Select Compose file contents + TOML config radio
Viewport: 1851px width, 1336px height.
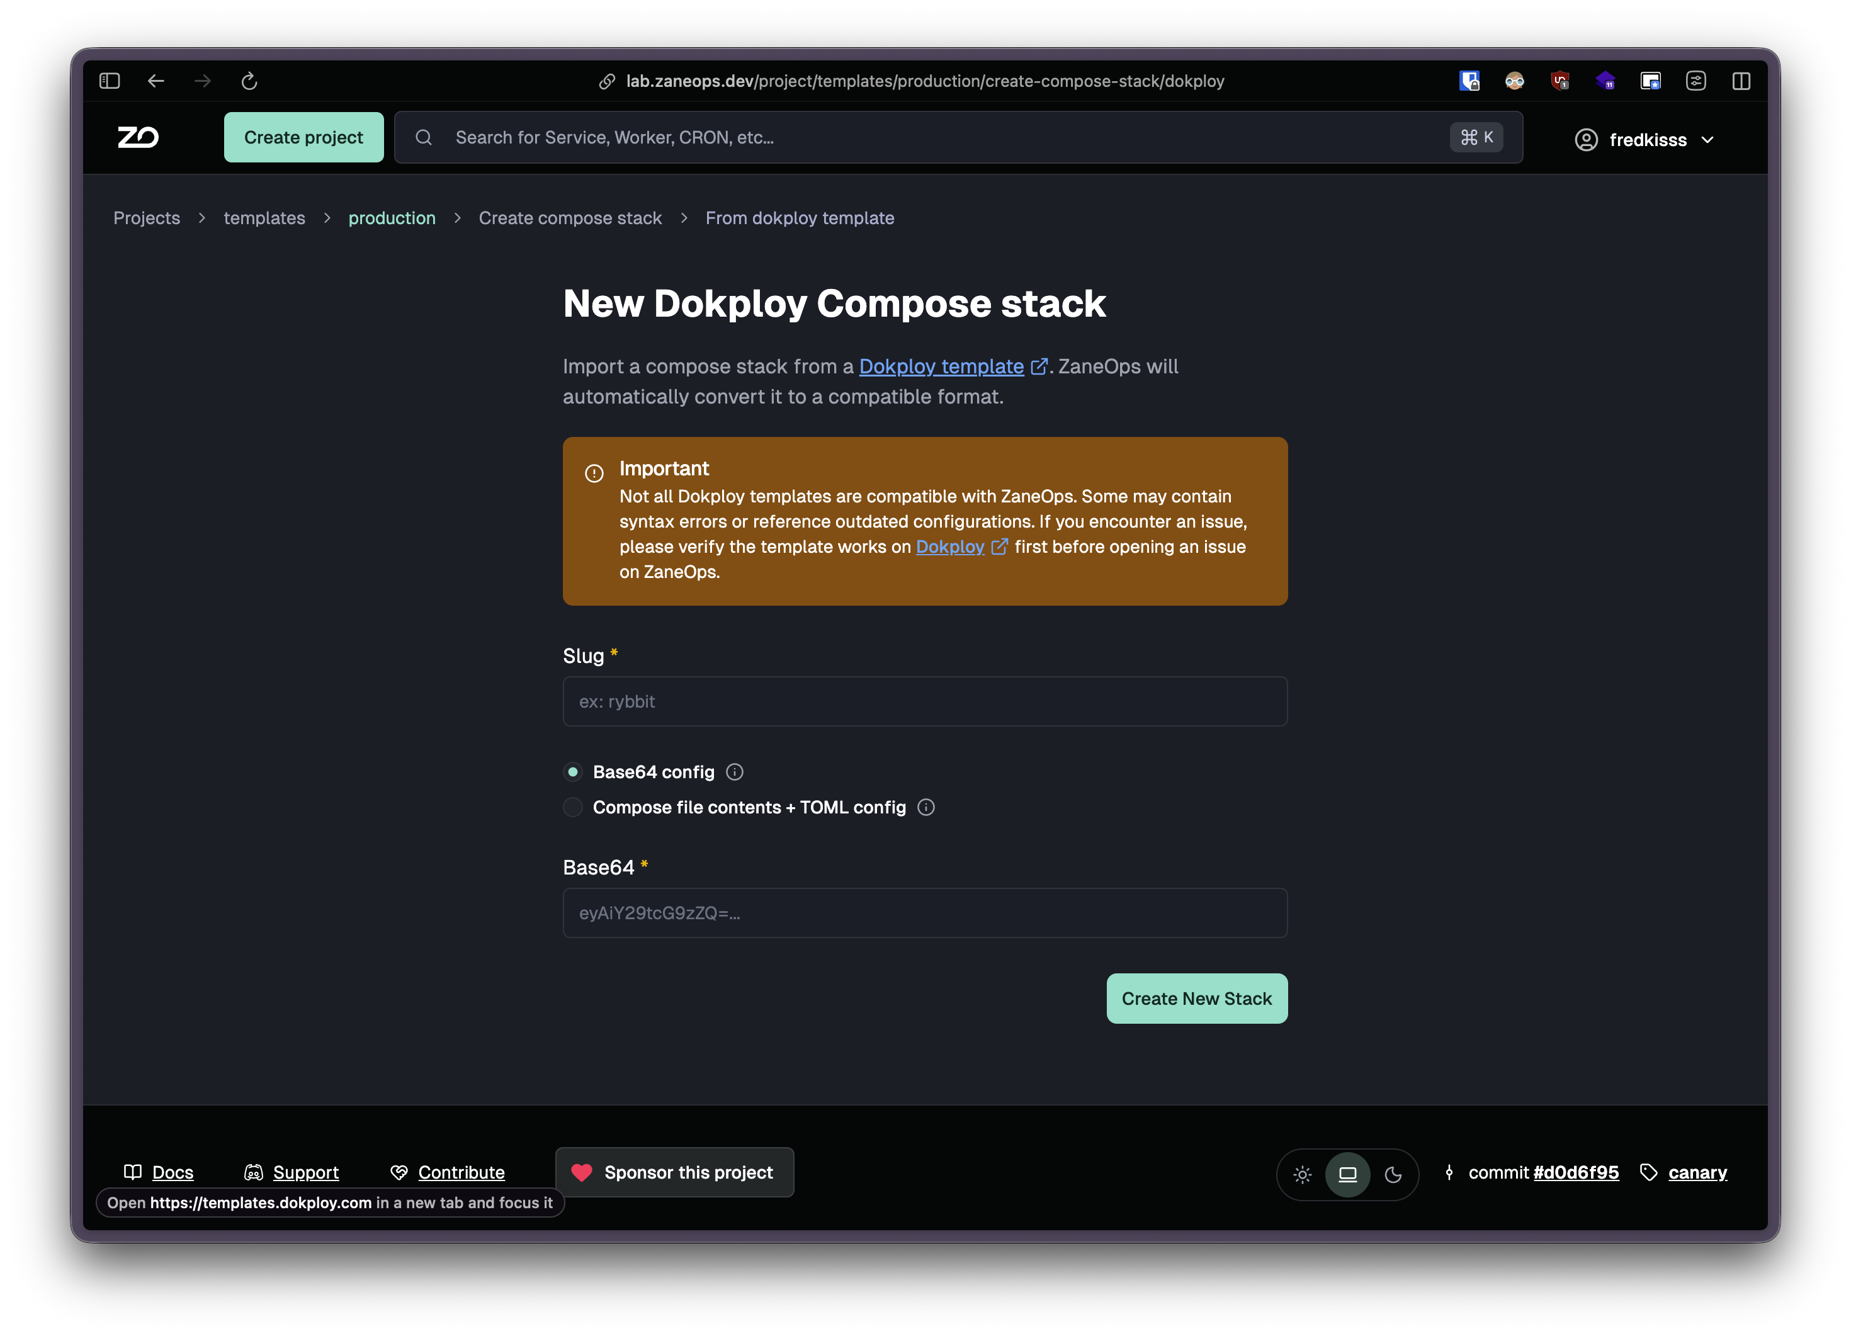(x=573, y=807)
